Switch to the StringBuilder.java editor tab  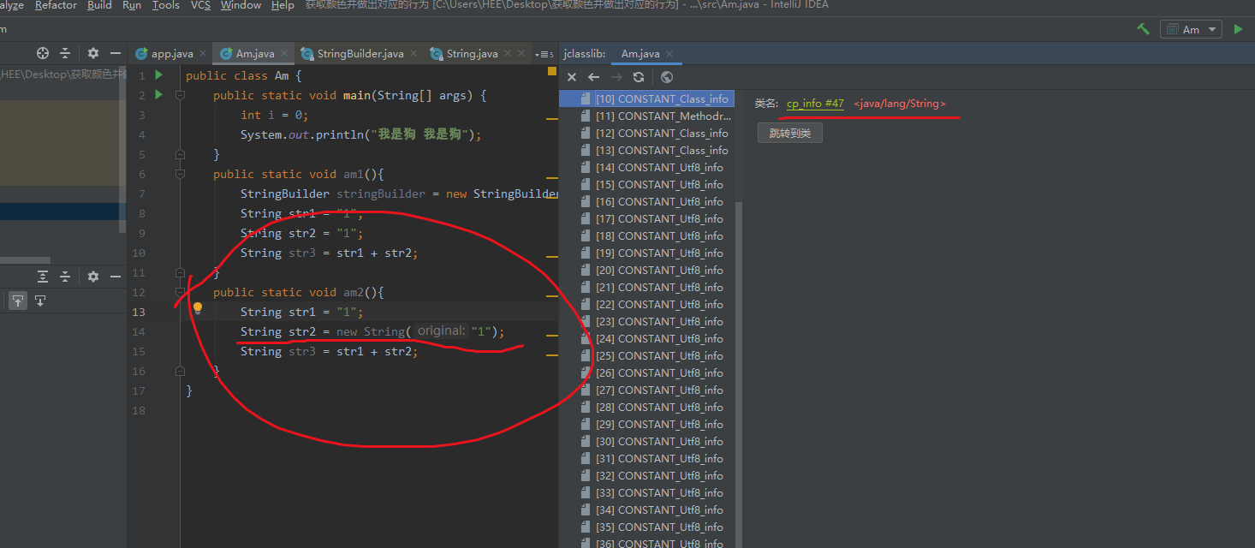[x=360, y=54]
